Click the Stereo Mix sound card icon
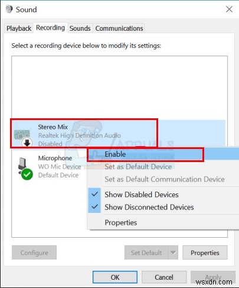Image resolution: width=239 pixels, height=288 pixels. tap(22, 135)
